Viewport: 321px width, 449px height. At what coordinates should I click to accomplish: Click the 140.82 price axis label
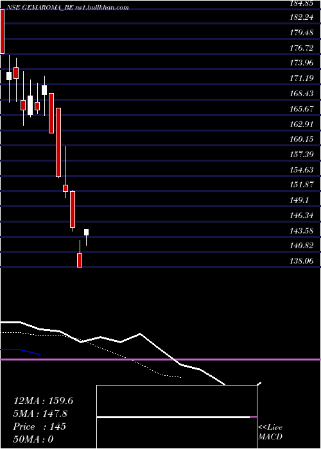pyautogui.click(x=302, y=246)
